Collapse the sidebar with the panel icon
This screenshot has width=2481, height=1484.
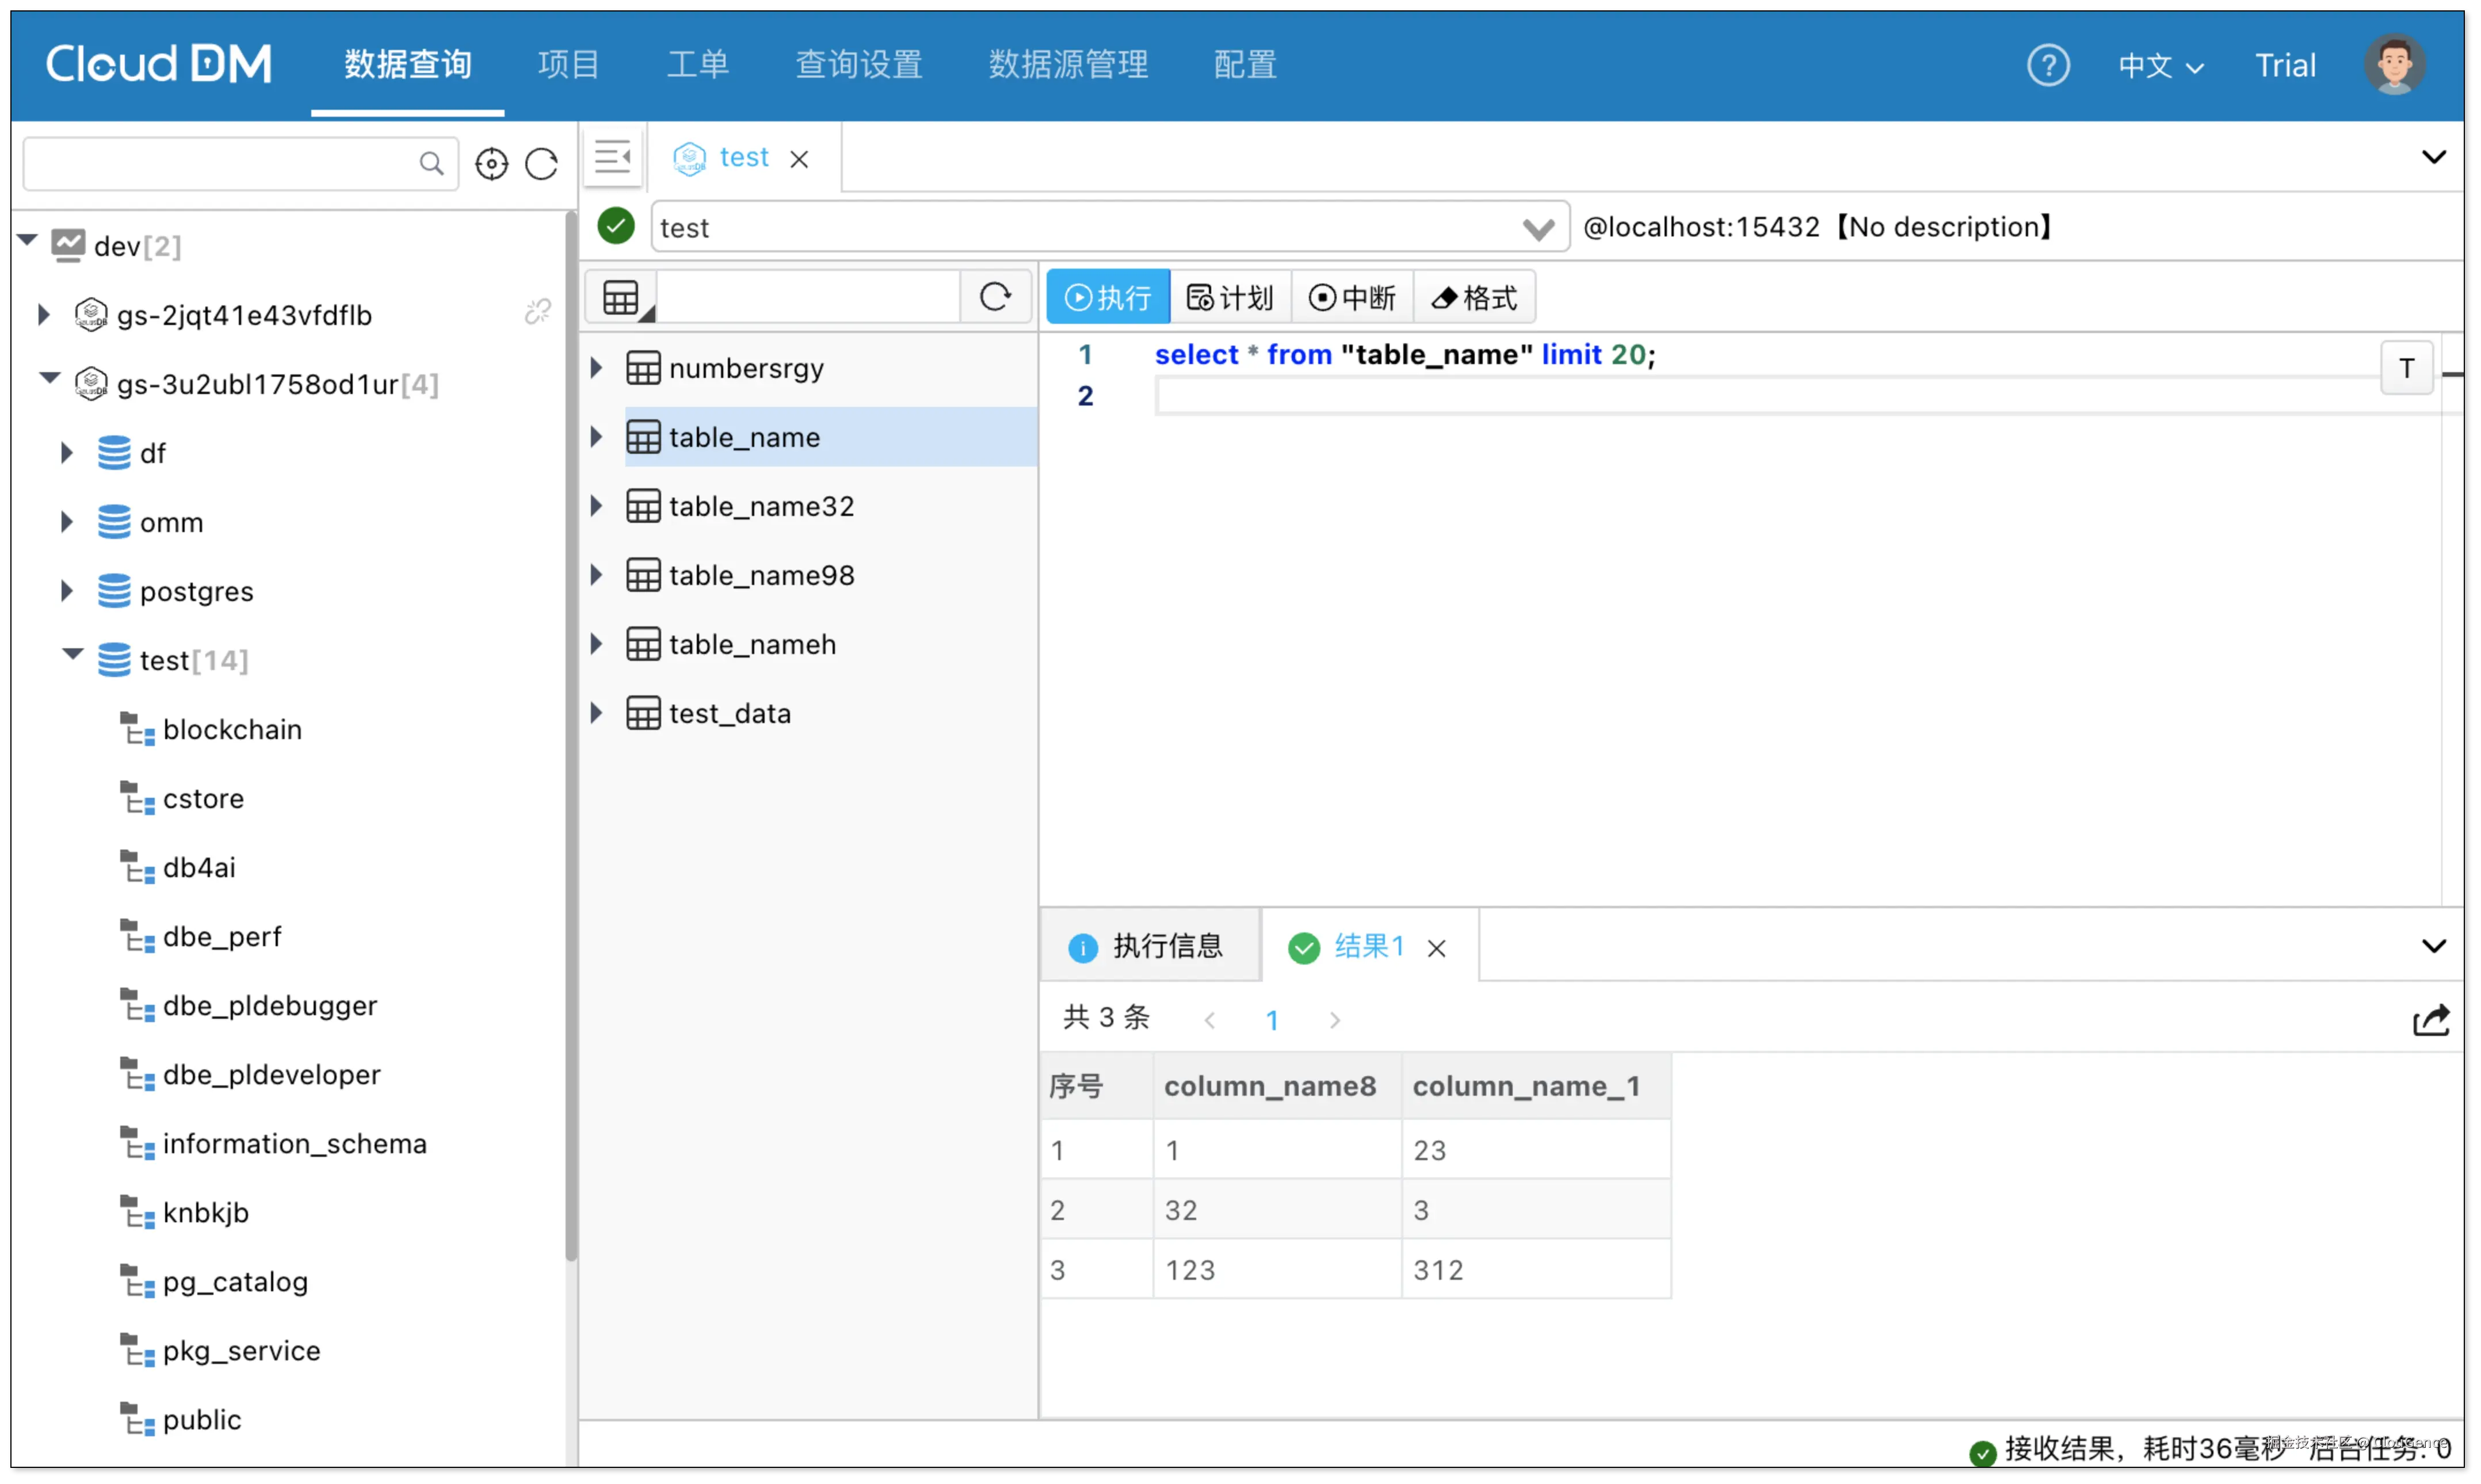(x=613, y=158)
